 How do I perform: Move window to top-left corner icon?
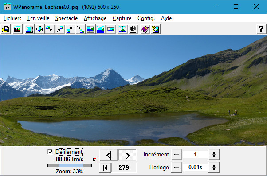click(50, 29)
